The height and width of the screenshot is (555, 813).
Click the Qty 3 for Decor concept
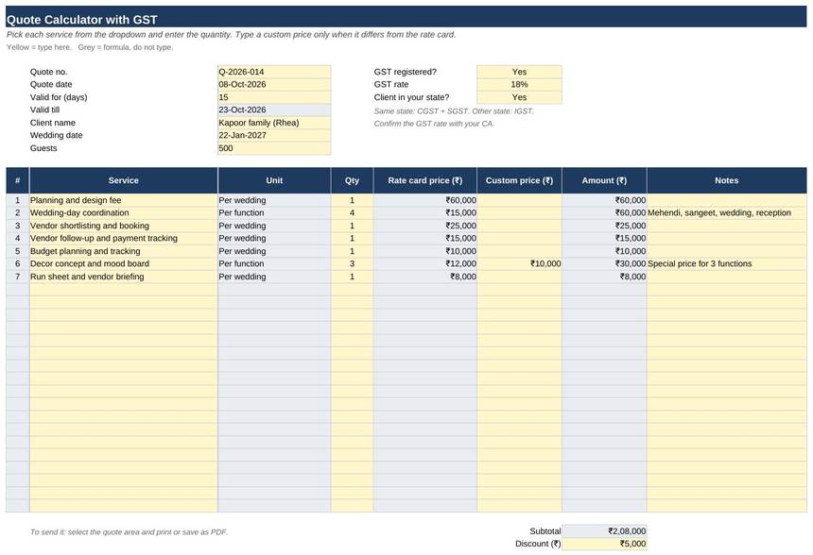pos(352,263)
